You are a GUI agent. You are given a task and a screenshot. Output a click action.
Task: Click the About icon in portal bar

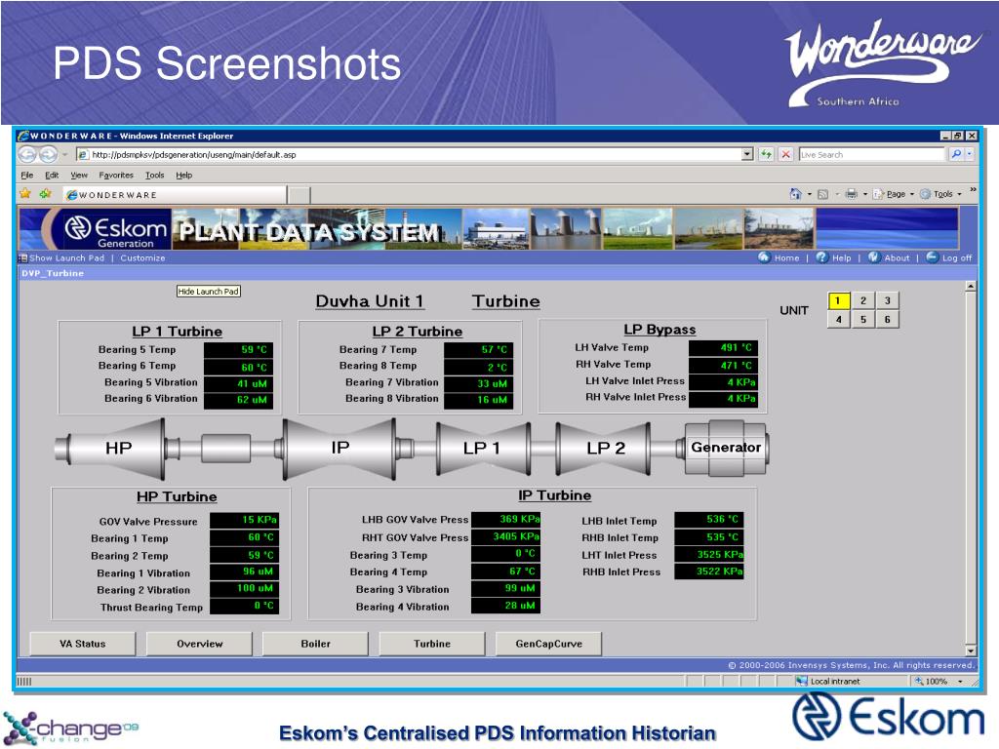874,257
